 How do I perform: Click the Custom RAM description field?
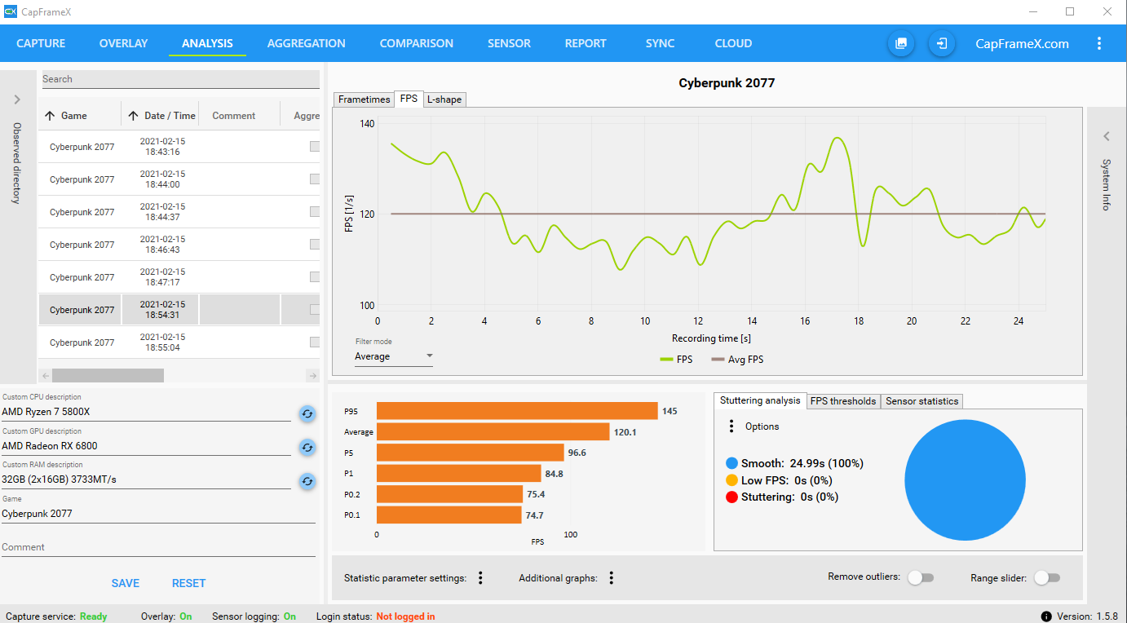click(146, 479)
